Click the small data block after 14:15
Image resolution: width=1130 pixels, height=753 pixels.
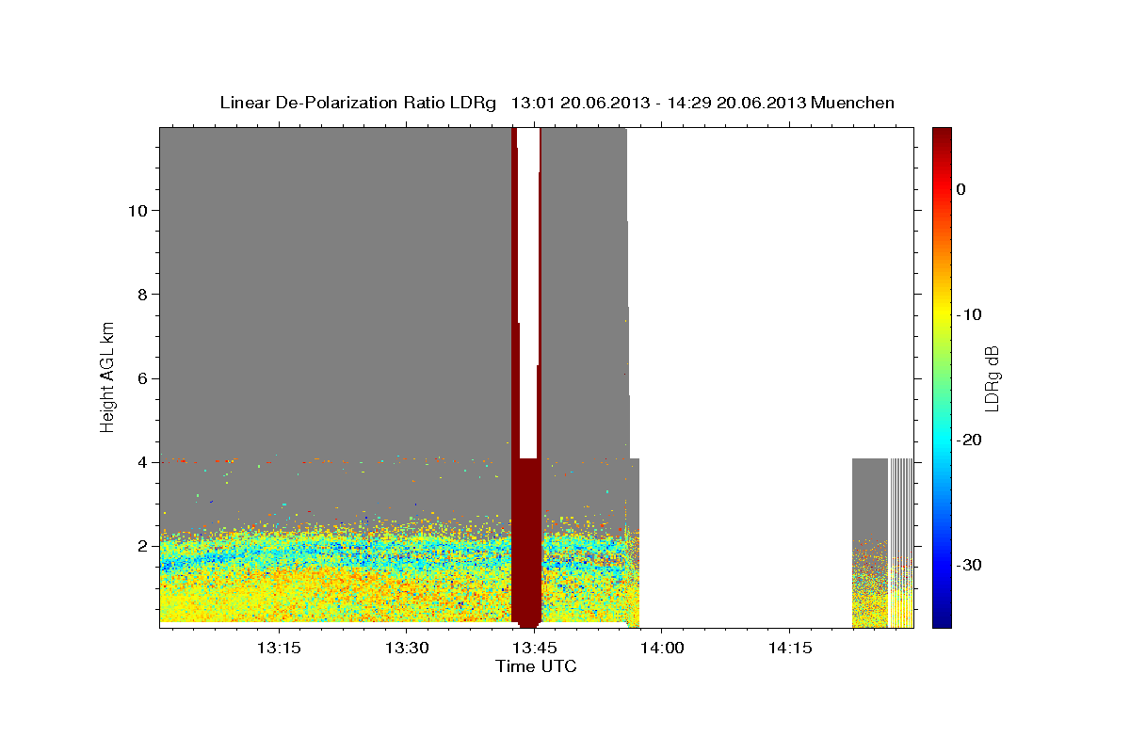pos(882,543)
